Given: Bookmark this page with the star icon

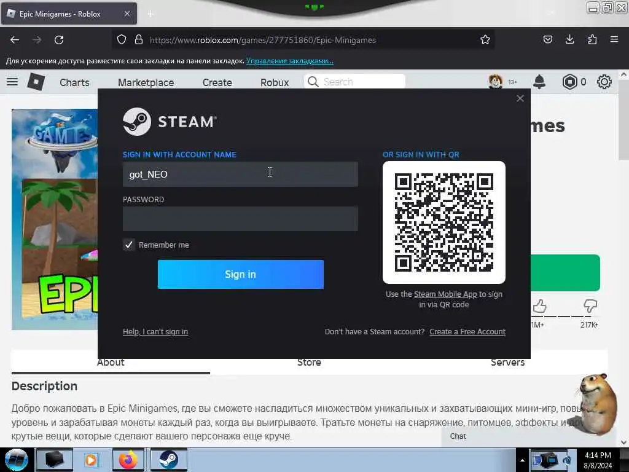Looking at the screenshot, I should tap(485, 39).
